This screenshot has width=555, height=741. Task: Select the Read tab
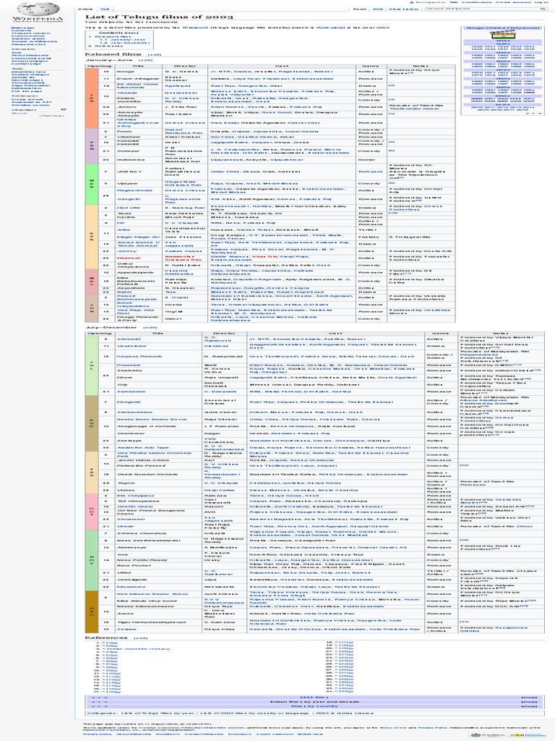[x=360, y=9]
